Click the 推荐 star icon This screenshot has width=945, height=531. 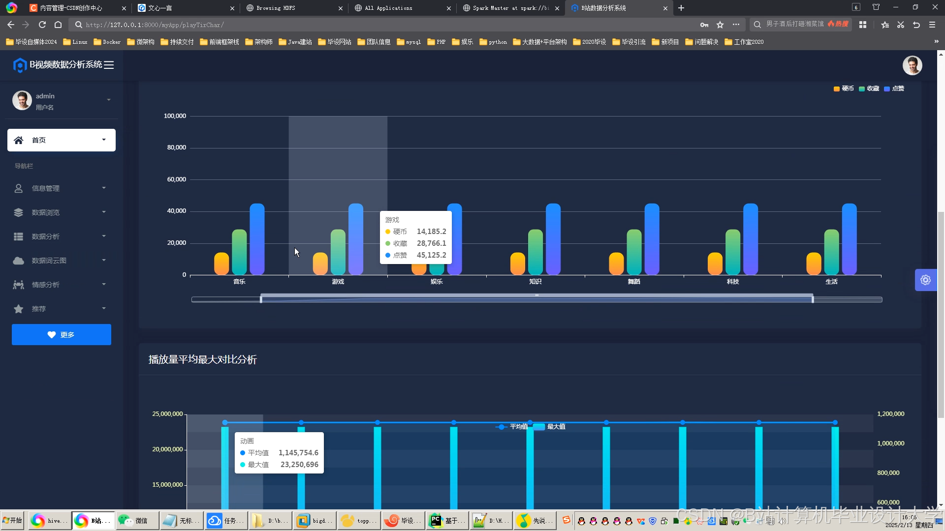pyautogui.click(x=18, y=309)
